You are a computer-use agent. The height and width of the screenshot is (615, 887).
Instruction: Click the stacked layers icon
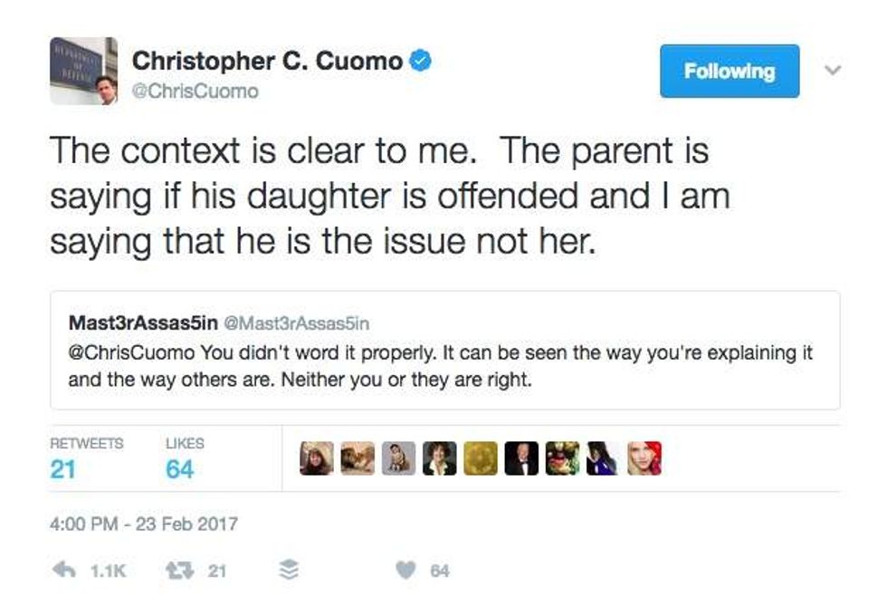pos(288,571)
